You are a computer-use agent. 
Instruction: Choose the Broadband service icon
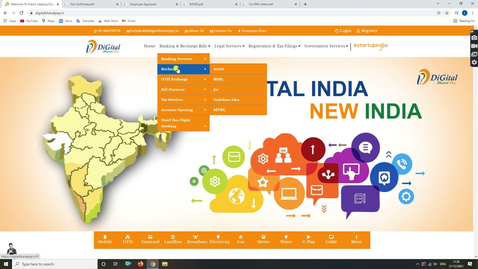click(x=197, y=240)
